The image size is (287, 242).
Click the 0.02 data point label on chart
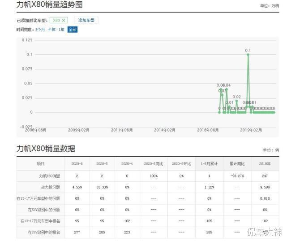236,97
